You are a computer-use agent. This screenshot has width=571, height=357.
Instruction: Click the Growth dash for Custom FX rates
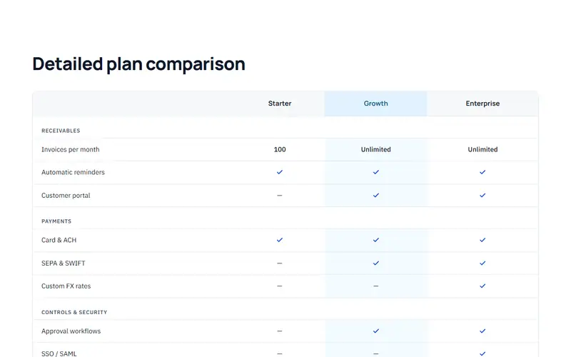tap(376, 286)
